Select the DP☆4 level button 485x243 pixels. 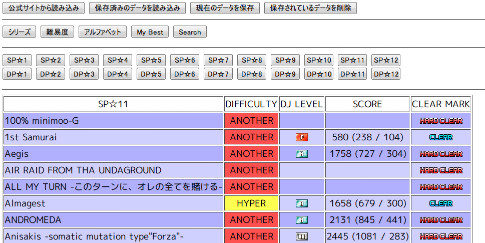pyautogui.click(x=118, y=74)
